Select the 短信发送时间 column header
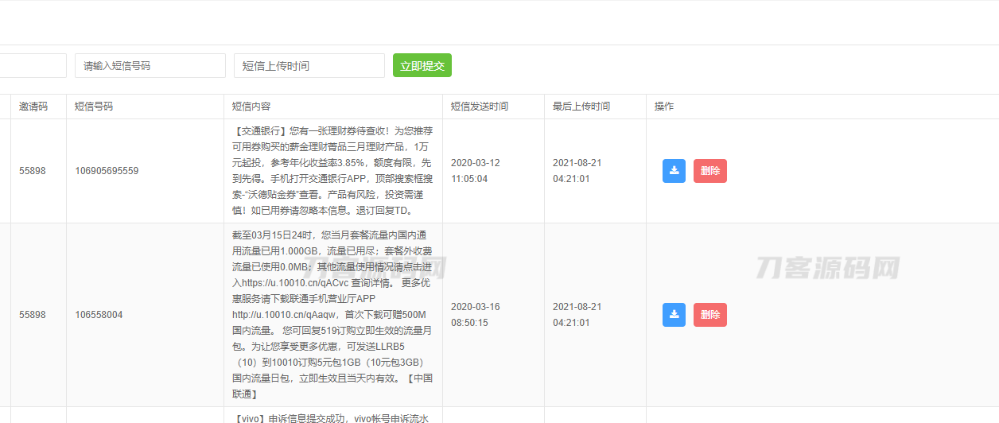The image size is (999, 423). 479,107
